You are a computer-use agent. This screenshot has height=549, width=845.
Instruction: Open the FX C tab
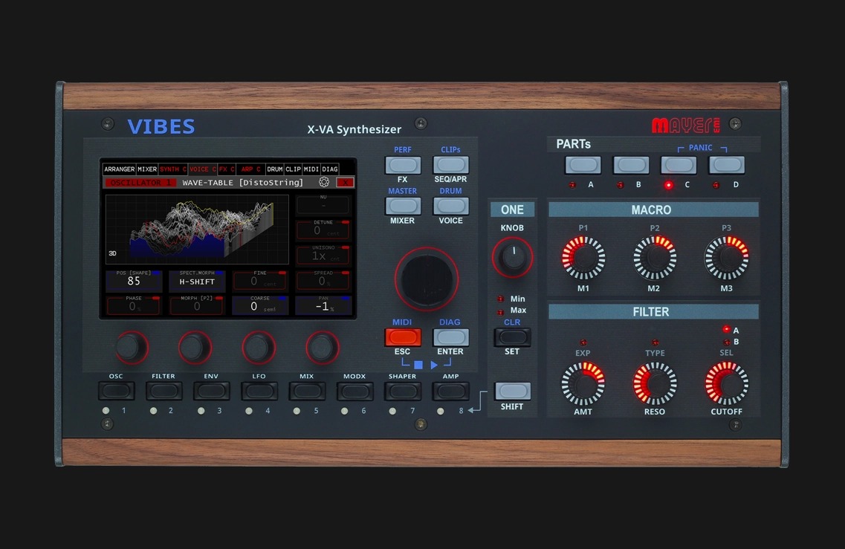click(x=227, y=169)
